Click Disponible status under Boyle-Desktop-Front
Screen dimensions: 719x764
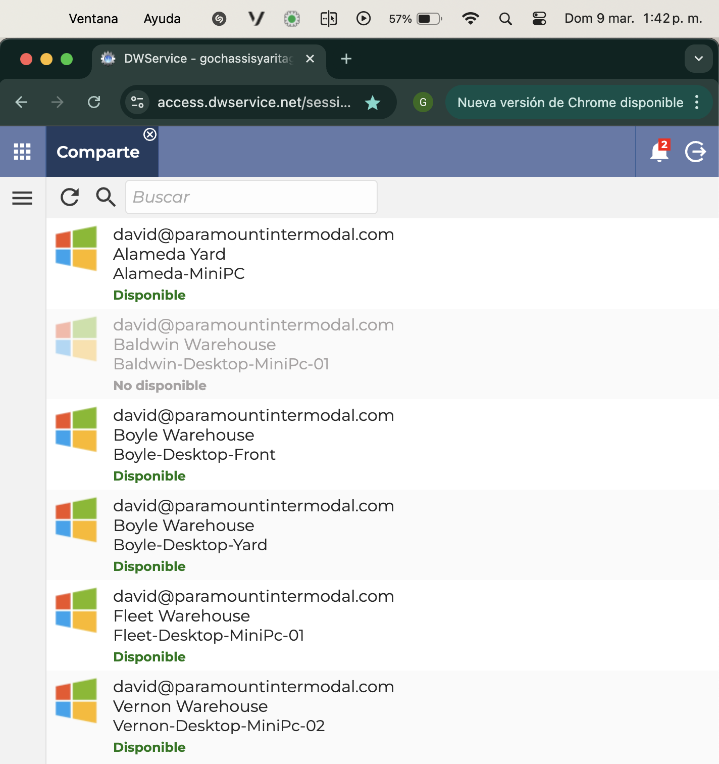pyautogui.click(x=149, y=476)
